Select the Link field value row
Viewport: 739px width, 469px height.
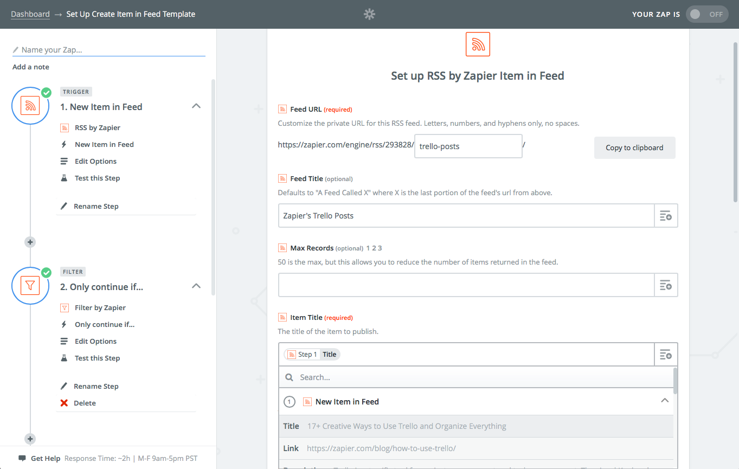476,448
